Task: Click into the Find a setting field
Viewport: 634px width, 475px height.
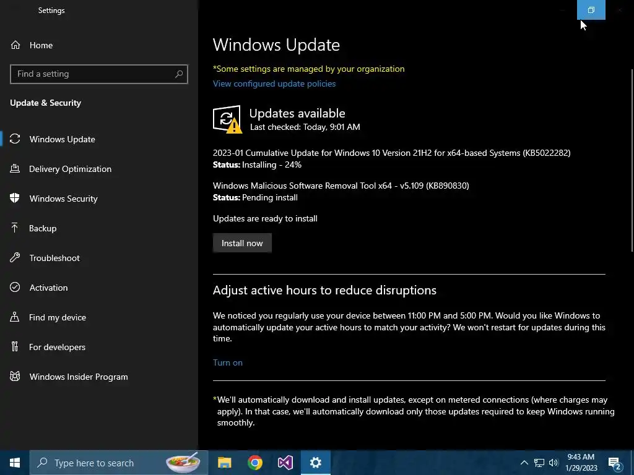Action: coord(98,74)
